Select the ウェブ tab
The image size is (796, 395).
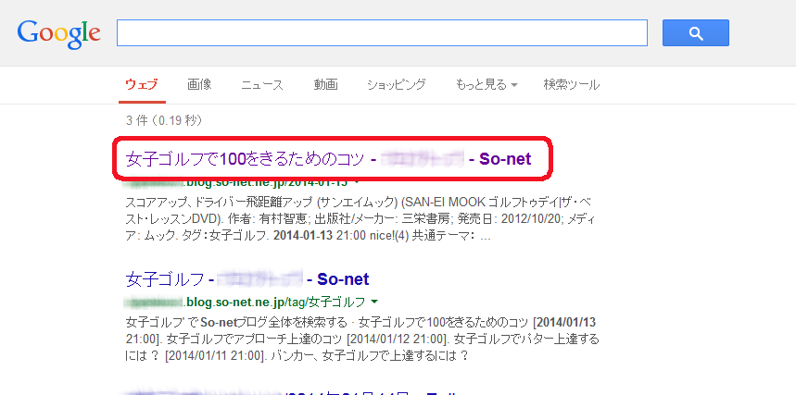(x=142, y=85)
